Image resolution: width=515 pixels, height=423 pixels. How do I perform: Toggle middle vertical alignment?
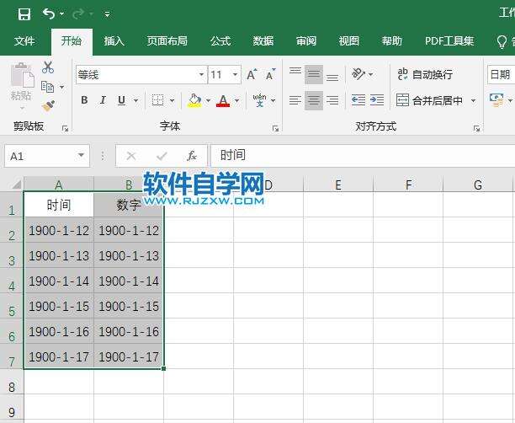click(x=314, y=75)
